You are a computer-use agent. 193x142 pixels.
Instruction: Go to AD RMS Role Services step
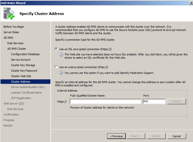click(x=15, y=43)
